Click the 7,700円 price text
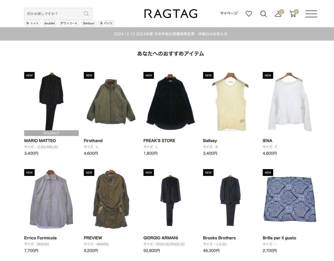Image resolution: width=334 pixels, height=261 pixels. click(31, 251)
